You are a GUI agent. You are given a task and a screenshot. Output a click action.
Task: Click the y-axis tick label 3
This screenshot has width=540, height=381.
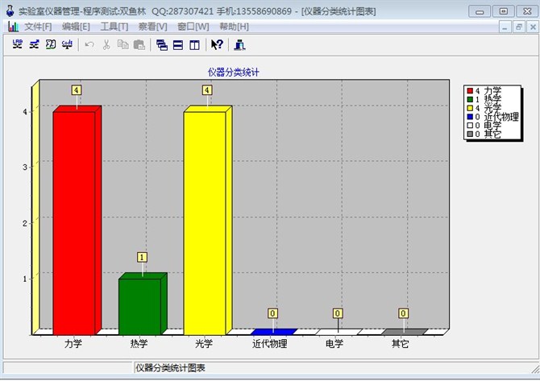click(x=25, y=168)
